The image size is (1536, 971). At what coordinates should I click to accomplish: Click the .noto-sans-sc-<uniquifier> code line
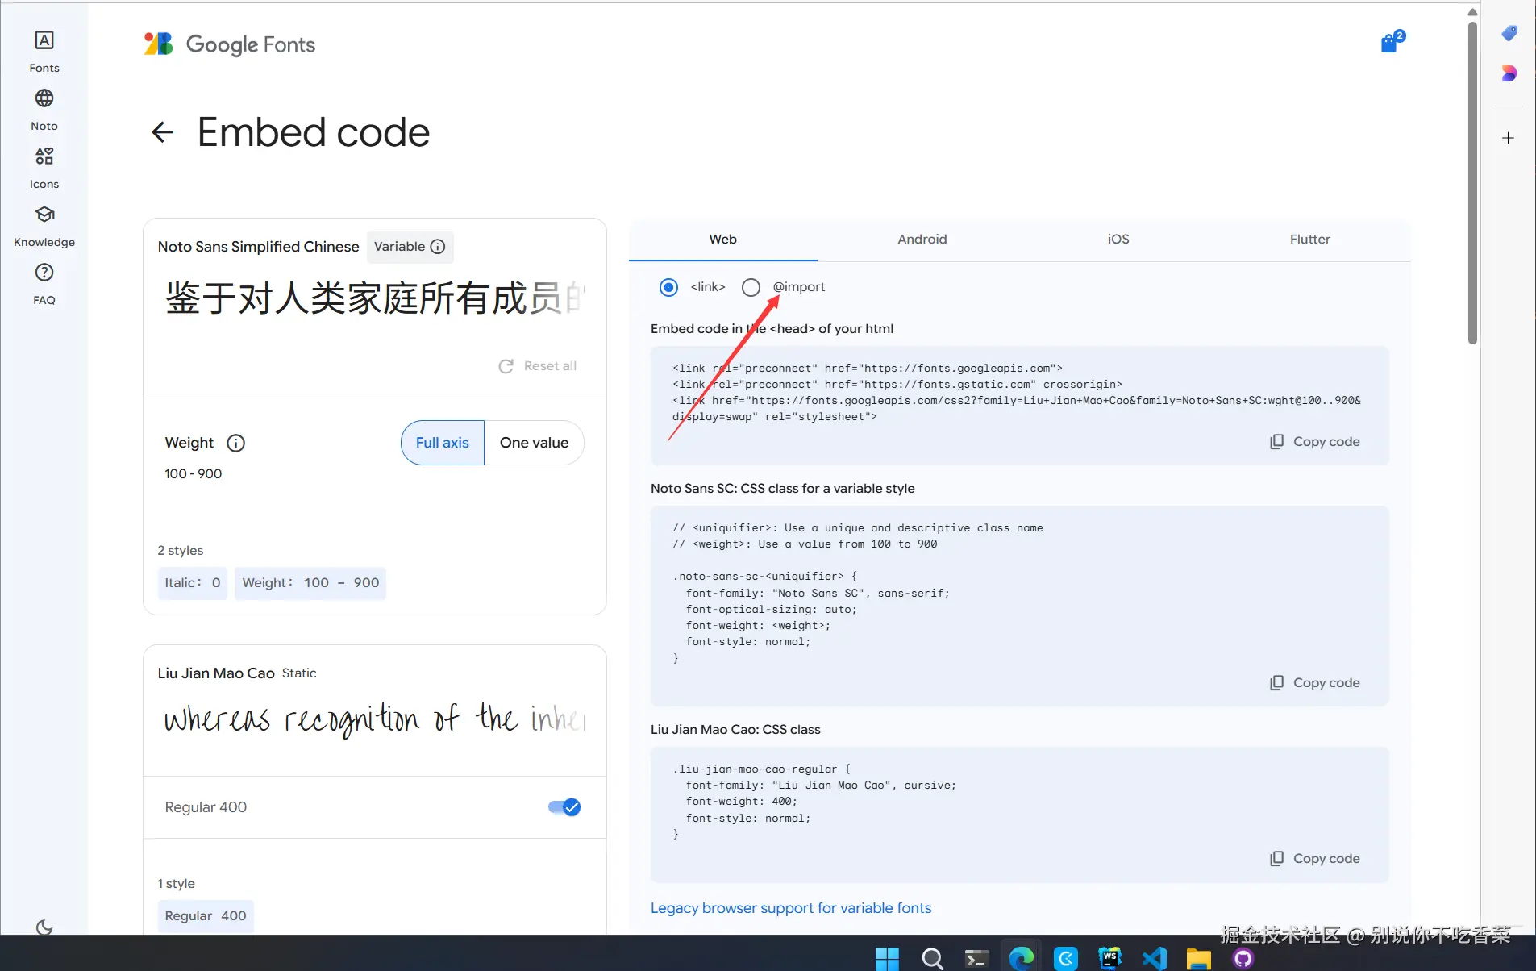tap(765, 577)
